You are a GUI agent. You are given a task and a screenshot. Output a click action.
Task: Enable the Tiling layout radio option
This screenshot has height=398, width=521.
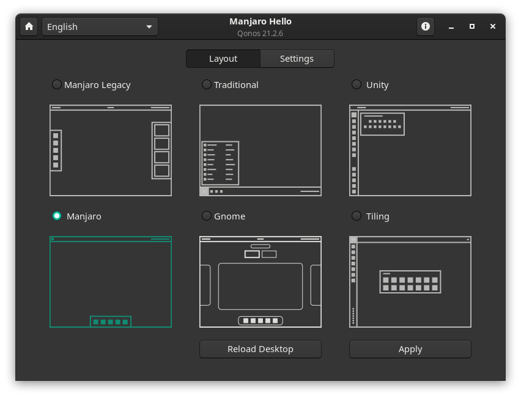tap(357, 216)
